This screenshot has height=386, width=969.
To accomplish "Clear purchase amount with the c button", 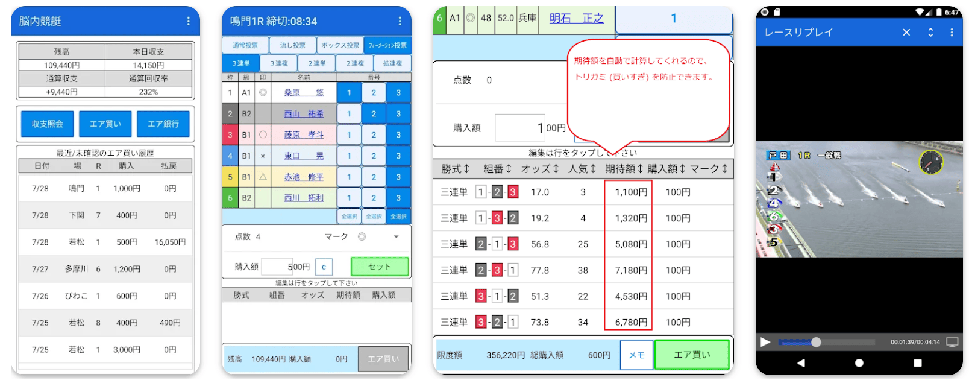I will [x=324, y=267].
